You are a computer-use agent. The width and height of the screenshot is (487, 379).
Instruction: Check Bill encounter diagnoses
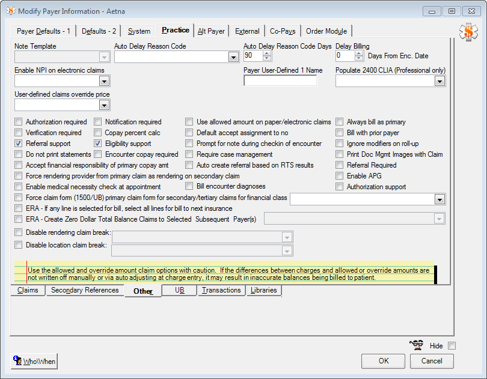(x=189, y=186)
